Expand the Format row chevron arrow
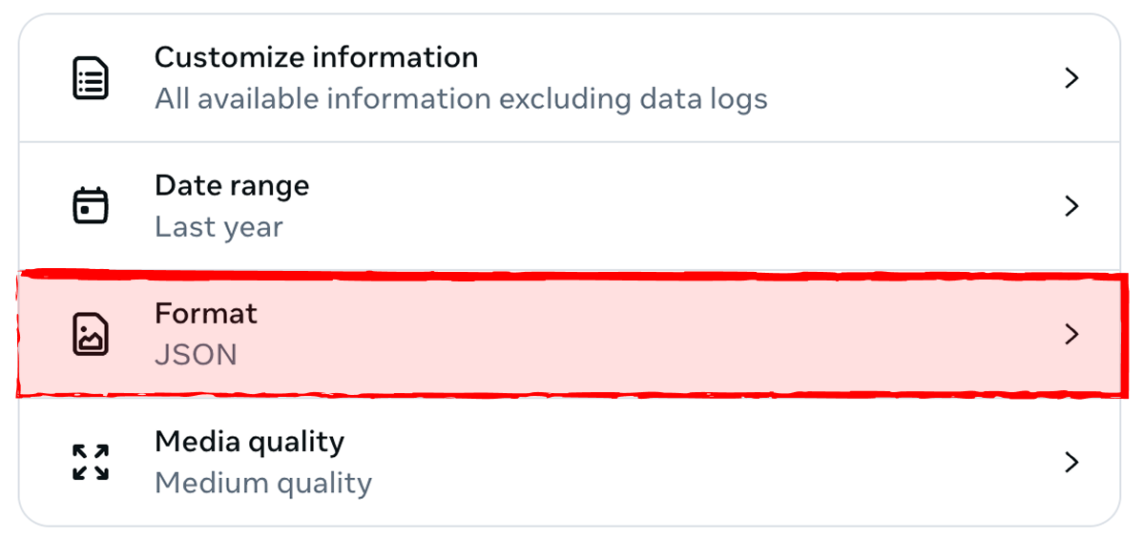 [x=1071, y=334]
